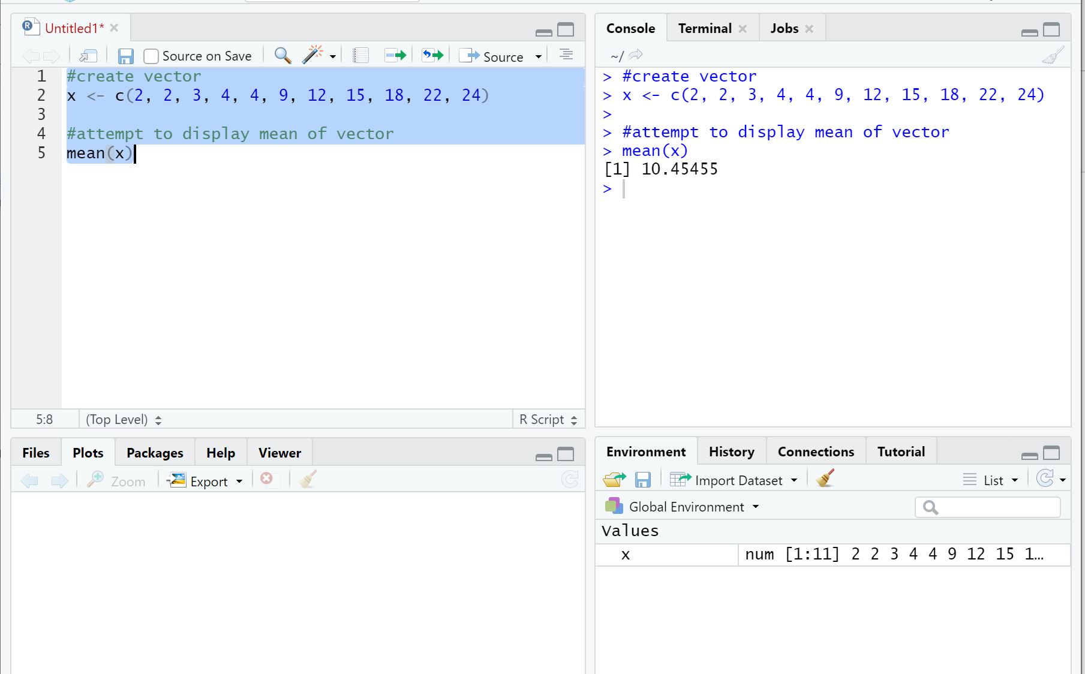Click Zoom plot magnifier icon
This screenshot has width=1085, height=674.
(x=116, y=481)
